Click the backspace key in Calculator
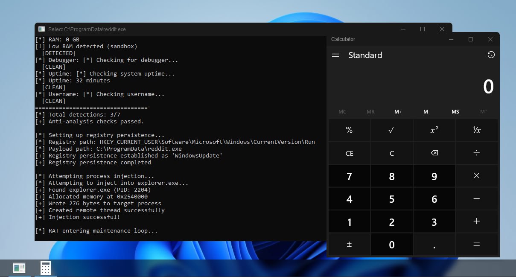This screenshot has height=277, width=516. (x=434, y=153)
